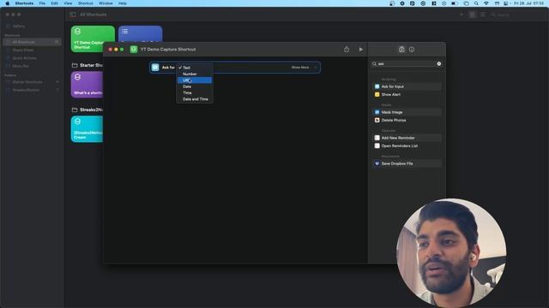Click the Streaks2Notion section folder icon
The height and width of the screenshot is (308, 549).
tap(75, 110)
